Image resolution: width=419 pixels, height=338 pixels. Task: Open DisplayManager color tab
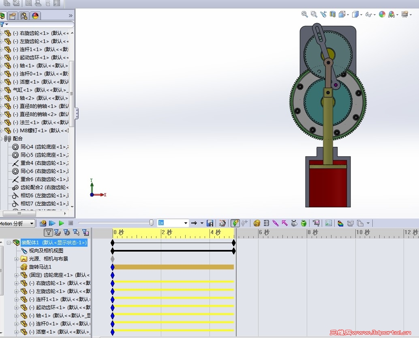(x=35, y=16)
